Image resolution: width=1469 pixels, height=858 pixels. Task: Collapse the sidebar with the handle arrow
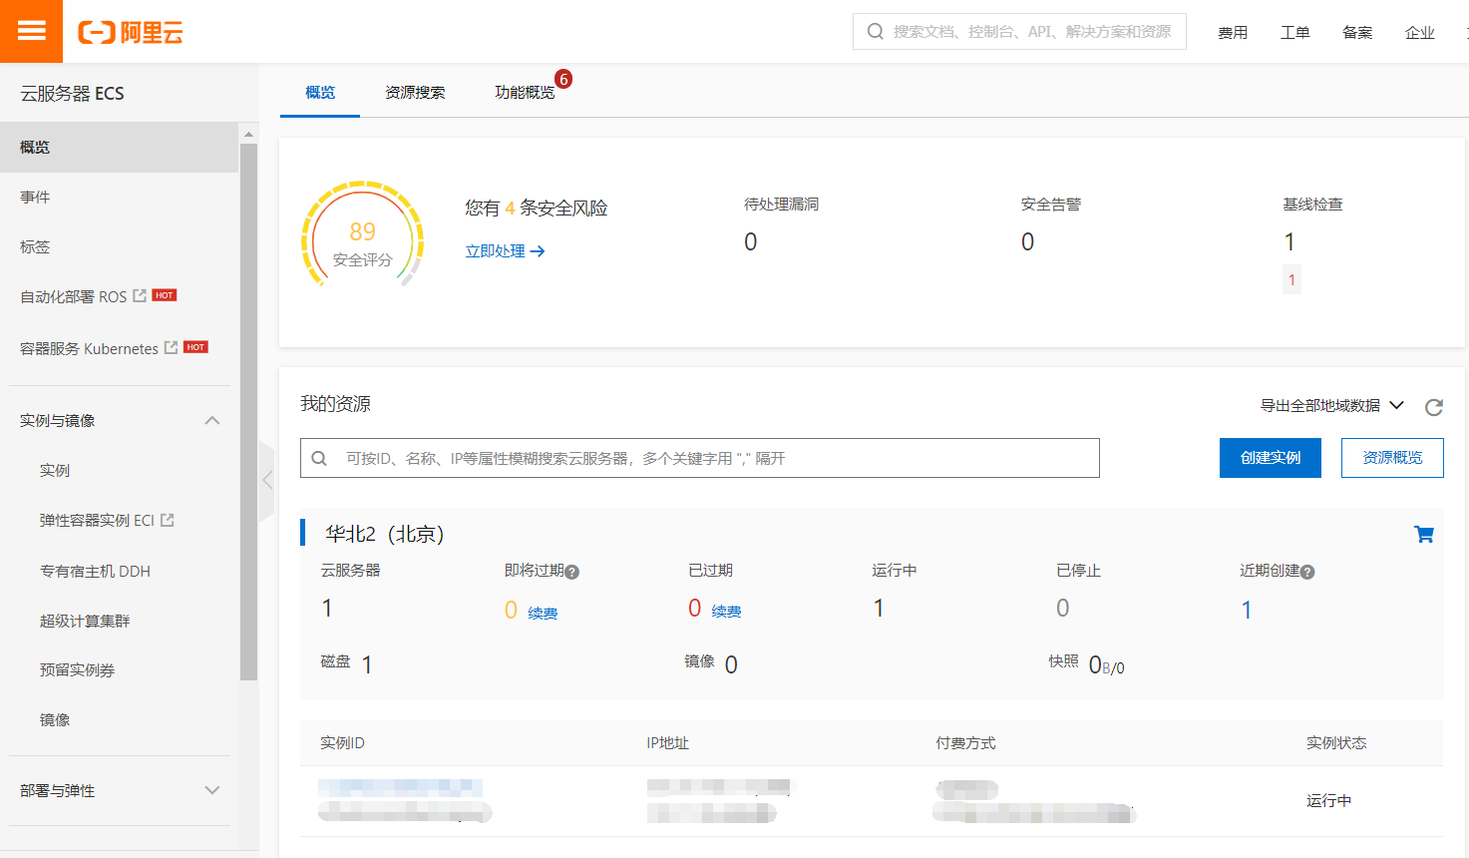pos(267,480)
